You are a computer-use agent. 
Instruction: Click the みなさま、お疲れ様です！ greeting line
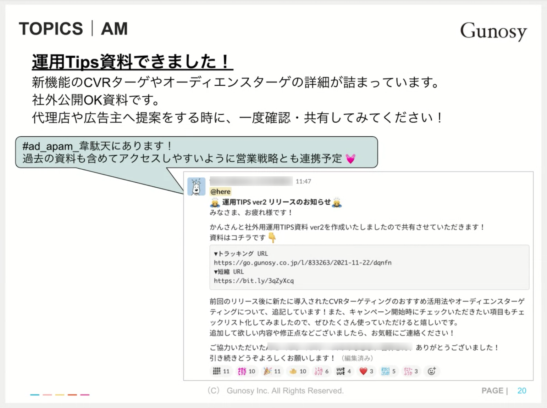[251, 212]
